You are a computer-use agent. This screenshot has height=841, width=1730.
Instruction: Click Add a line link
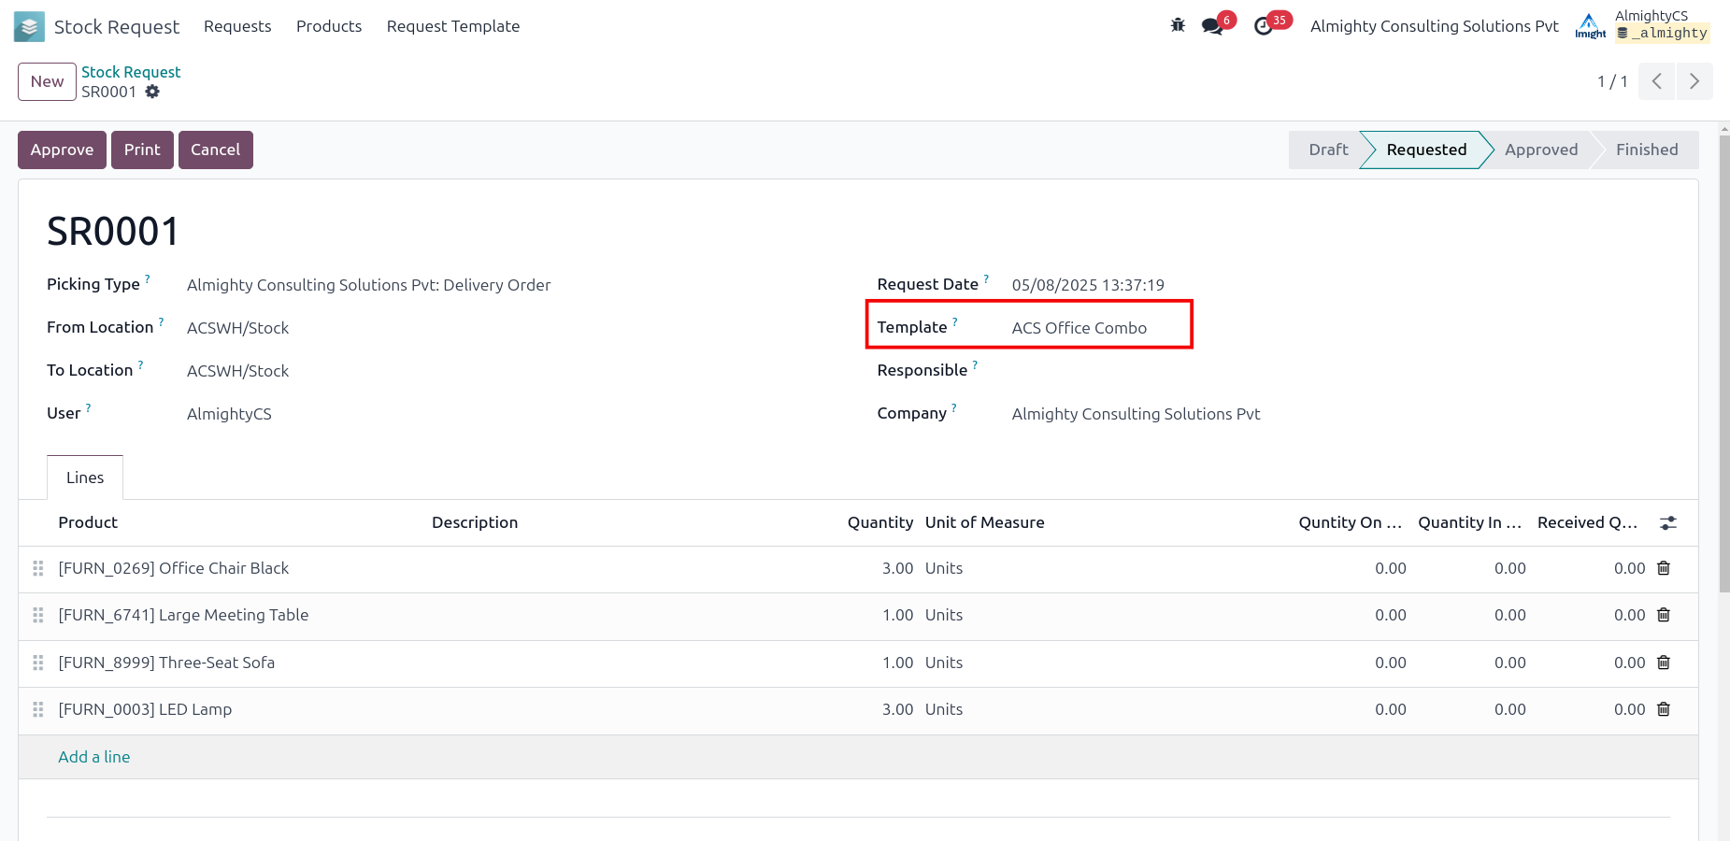coord(94,757)
